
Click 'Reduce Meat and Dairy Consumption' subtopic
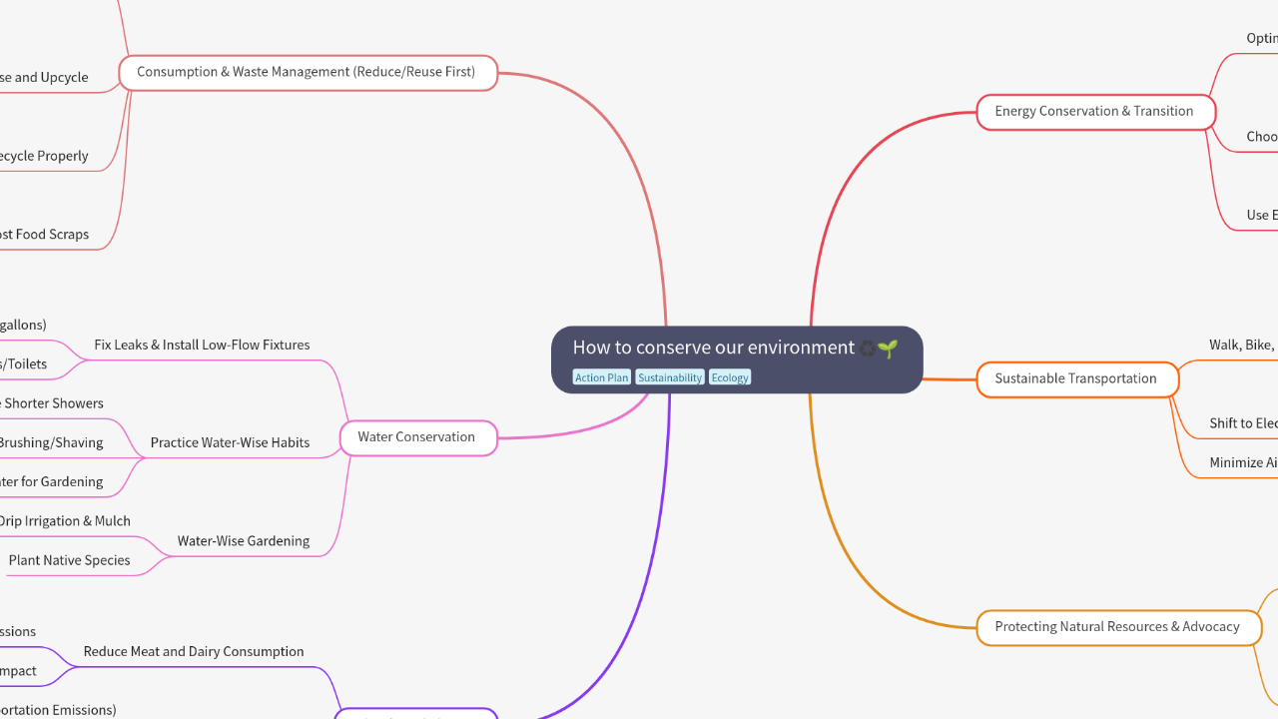point(194,652)
